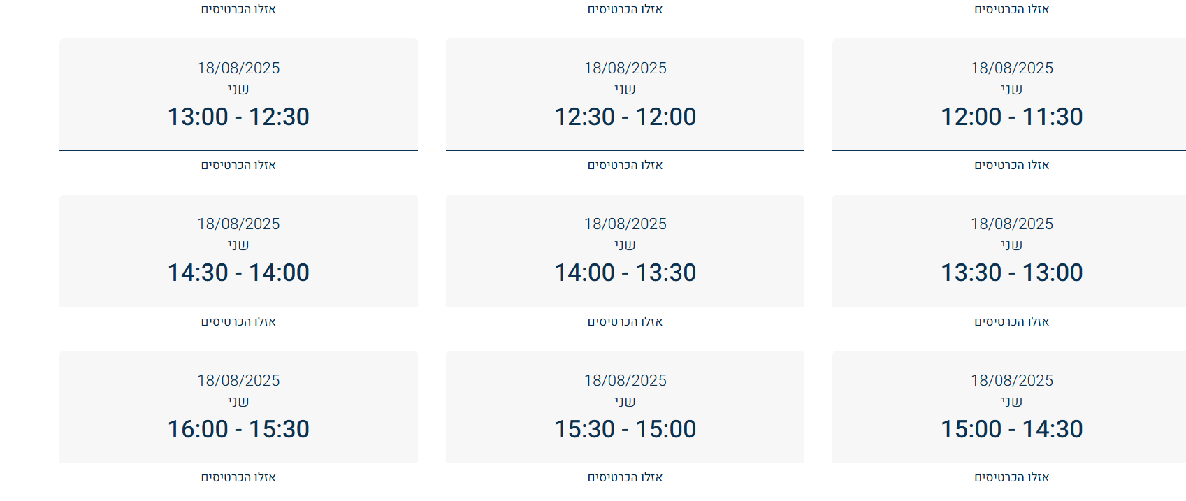
Task: Pick the 15:30 - 15:00 time slot
Action: 625,407
